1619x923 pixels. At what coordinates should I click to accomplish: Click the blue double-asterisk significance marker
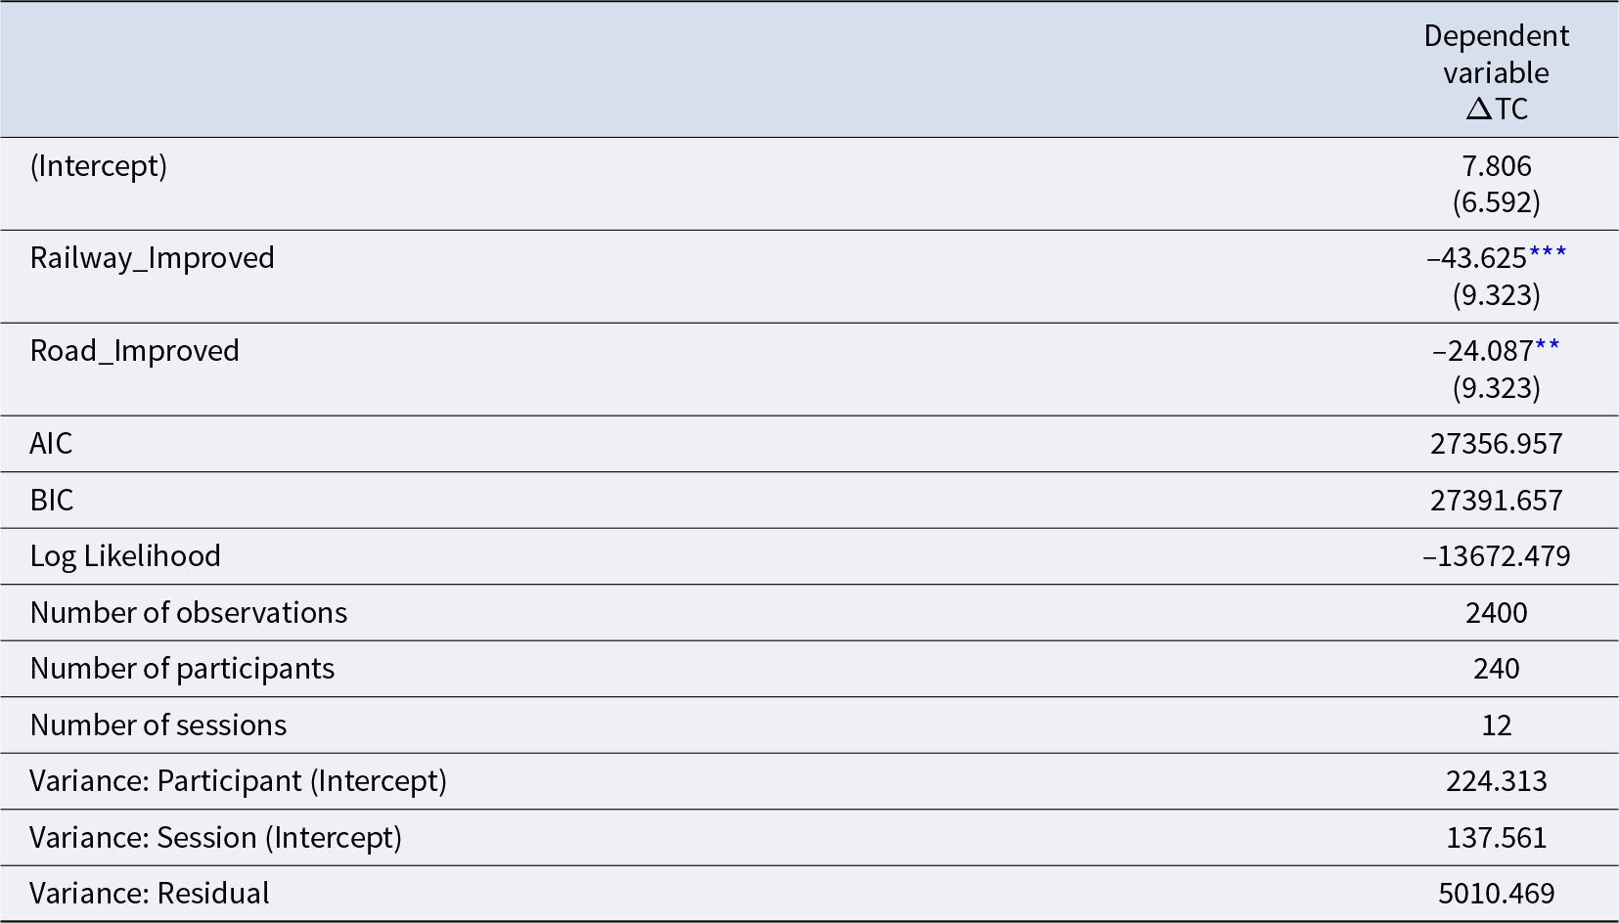(x=1547, y=346)
